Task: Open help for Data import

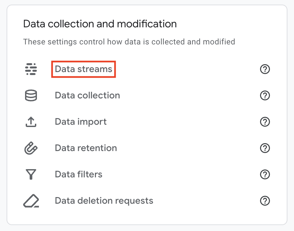Action: 265,122
